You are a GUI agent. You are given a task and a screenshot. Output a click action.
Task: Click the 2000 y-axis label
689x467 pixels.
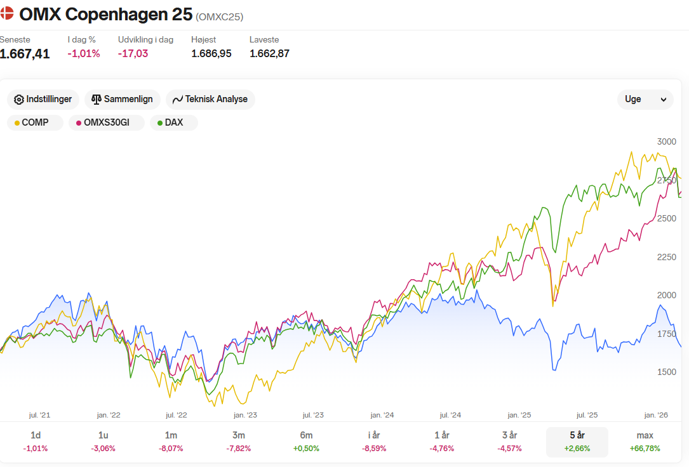666,296
